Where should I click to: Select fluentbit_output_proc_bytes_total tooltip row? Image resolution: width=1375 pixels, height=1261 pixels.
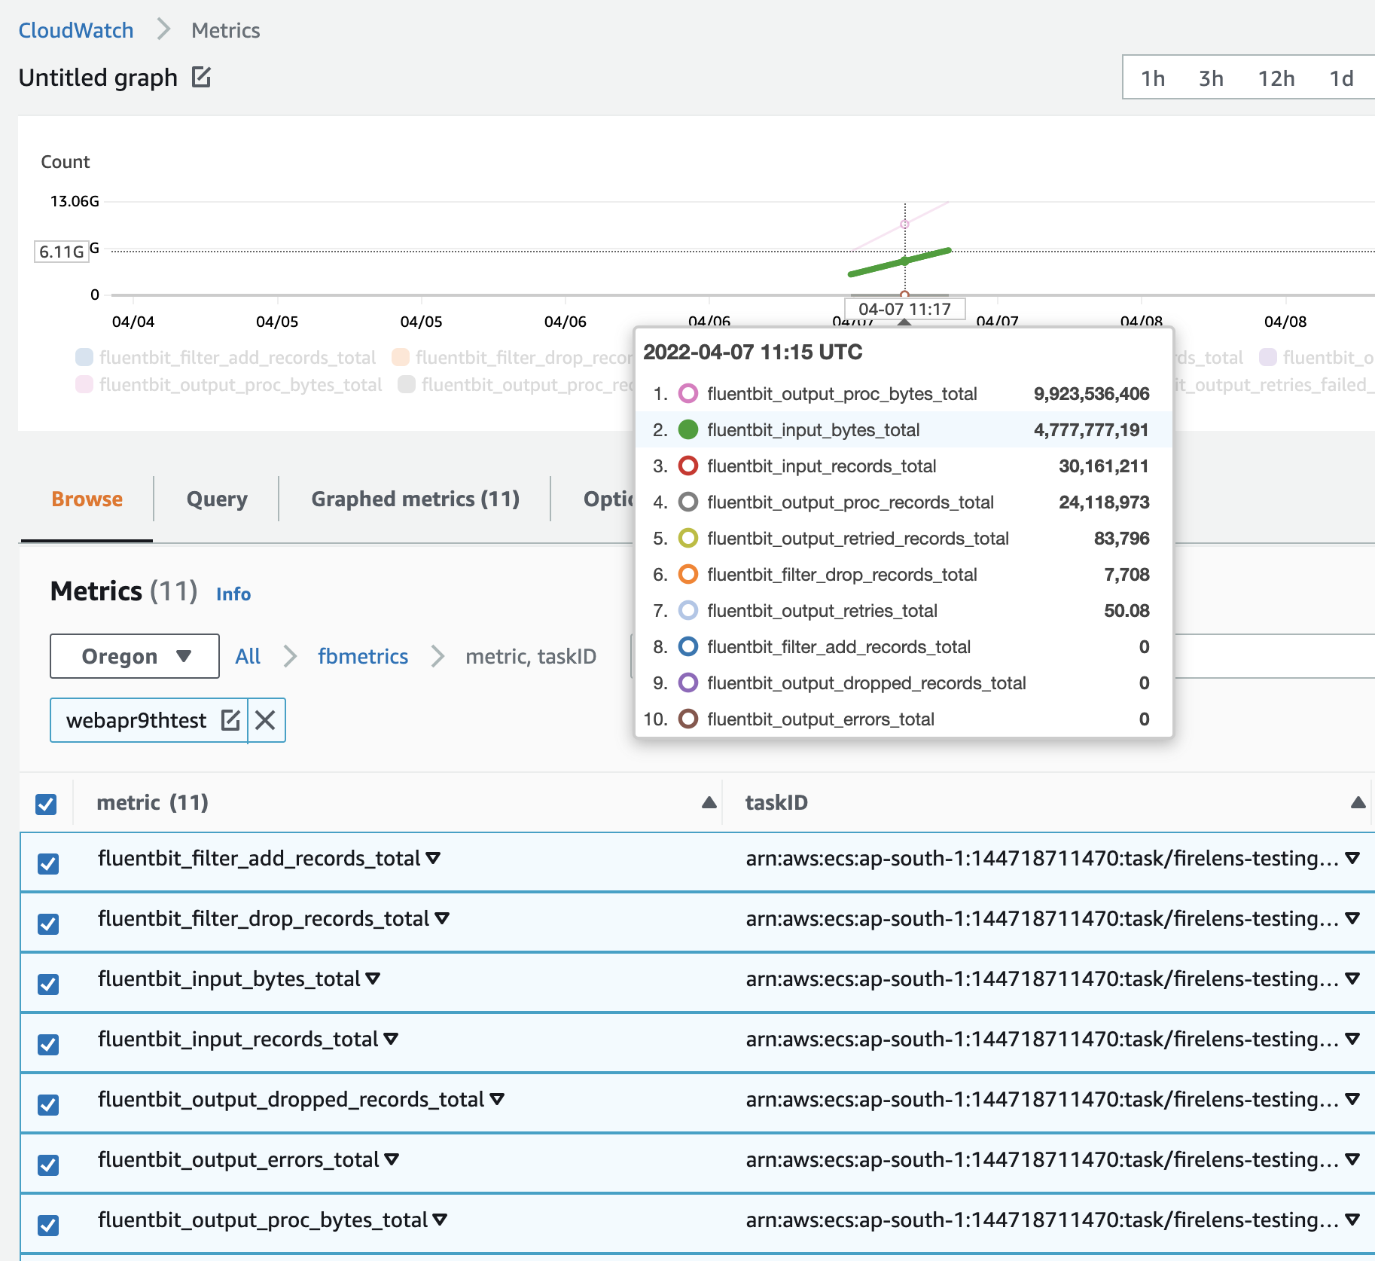tap(904, 393)
